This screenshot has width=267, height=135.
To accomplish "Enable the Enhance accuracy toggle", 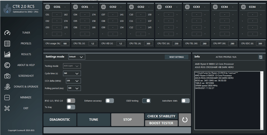I will pyautogui.click(x=109, y=101).
